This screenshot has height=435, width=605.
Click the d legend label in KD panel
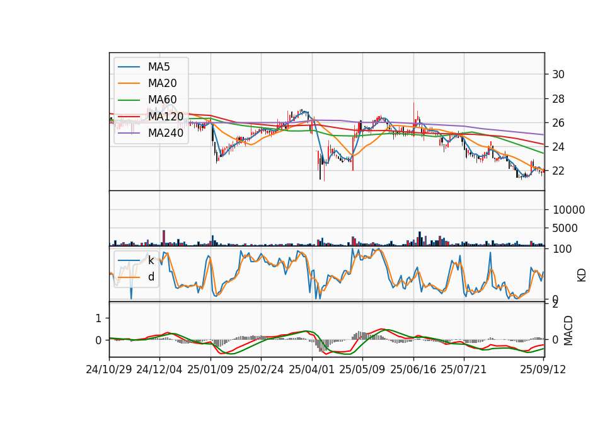click(x=151, y=277)
